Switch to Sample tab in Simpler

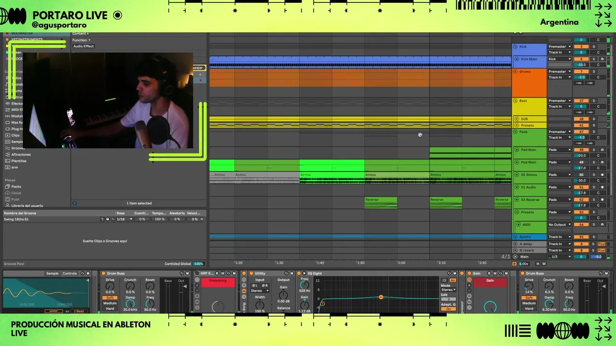pos(52,273)
